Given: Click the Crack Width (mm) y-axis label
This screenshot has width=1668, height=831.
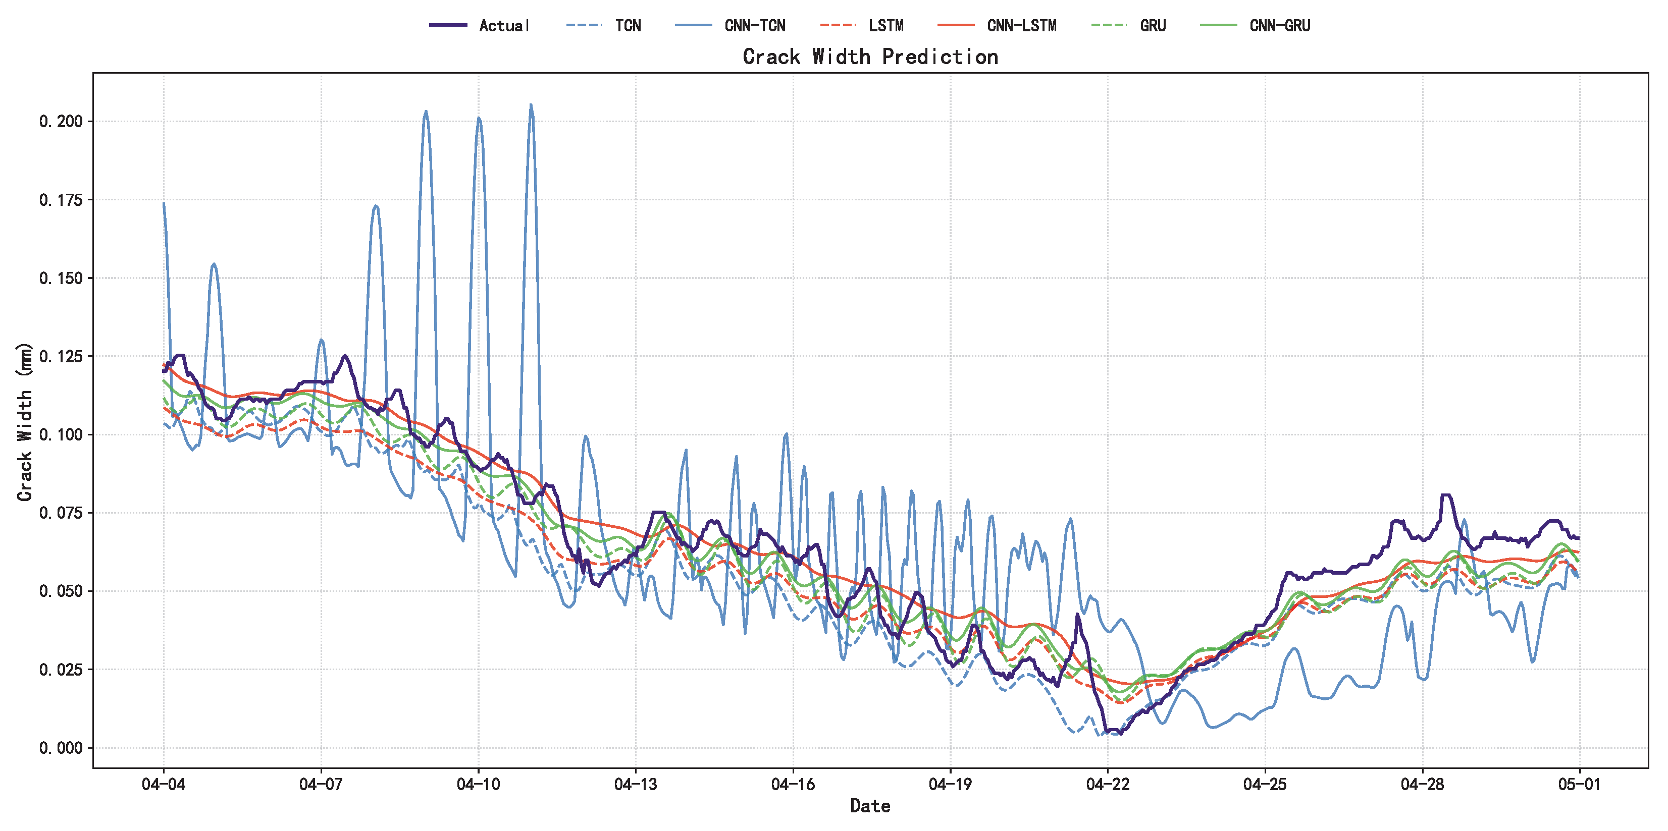Looking at the screenshot, I should click(25, 421).
